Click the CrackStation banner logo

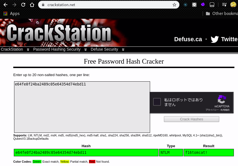click(x=59, y=33)
